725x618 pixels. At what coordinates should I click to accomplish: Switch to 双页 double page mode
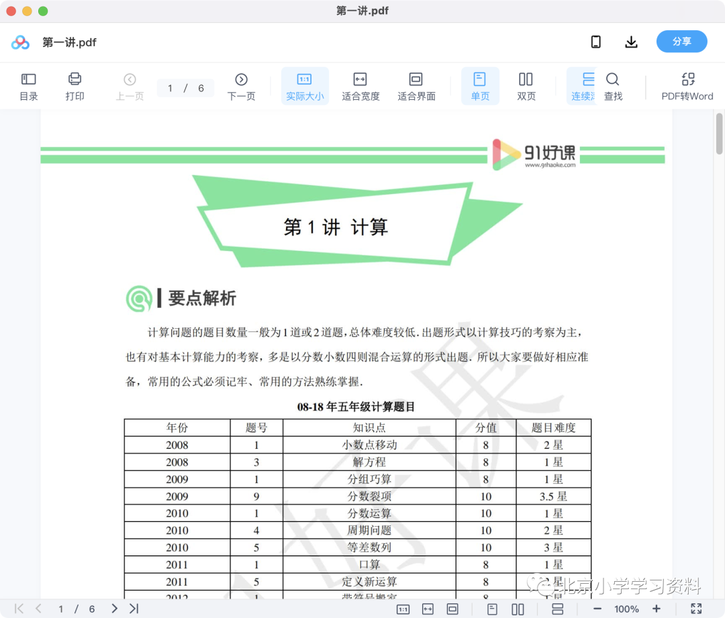(x=526, y=87)
